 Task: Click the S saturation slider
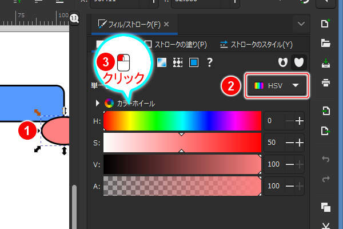[x=182, y=143]
